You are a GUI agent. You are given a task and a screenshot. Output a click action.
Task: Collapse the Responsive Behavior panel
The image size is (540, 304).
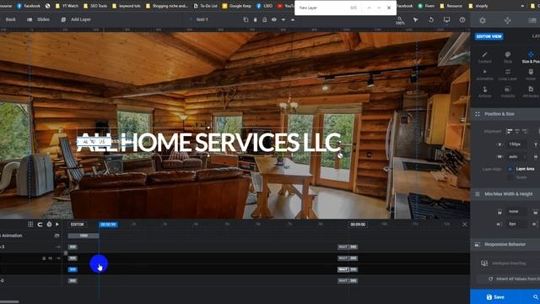[x=505, y=244]
